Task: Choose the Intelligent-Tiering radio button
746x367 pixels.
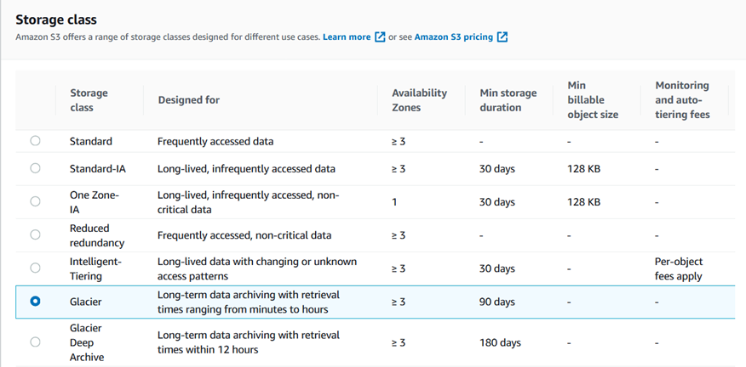Action: [x=35, y=268]
